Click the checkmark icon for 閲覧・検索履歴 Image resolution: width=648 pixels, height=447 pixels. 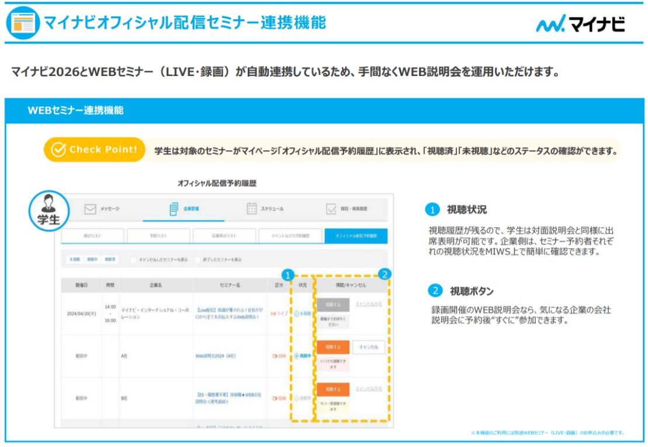click(x=331, y=209)
